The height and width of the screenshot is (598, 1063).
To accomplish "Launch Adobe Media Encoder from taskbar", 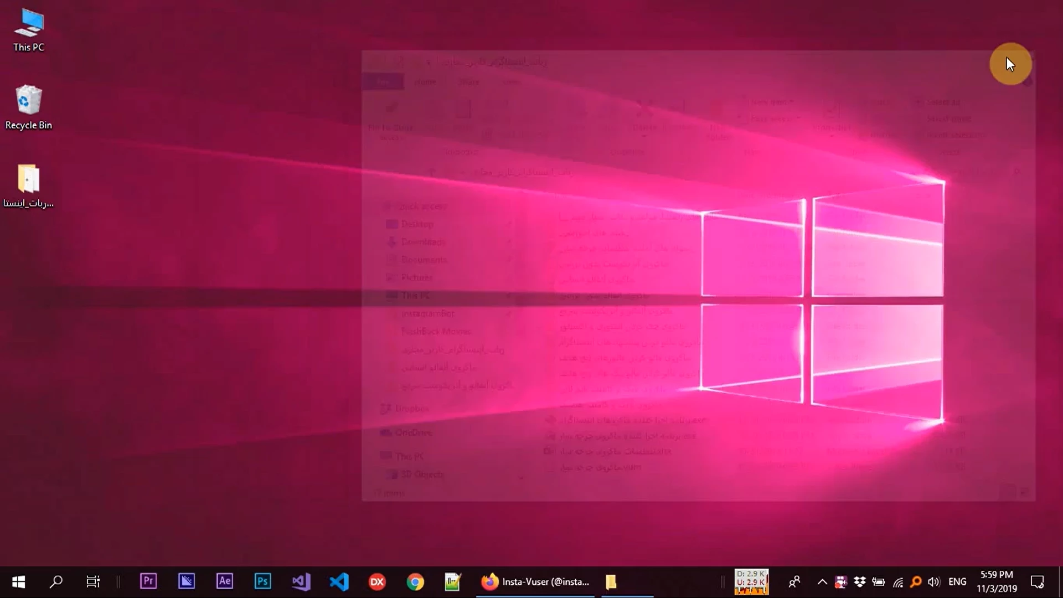I will click(187, 581).
